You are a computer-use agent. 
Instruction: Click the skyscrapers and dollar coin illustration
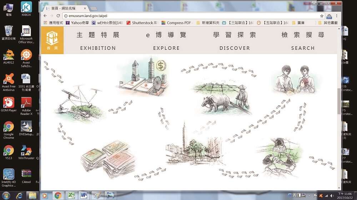coord(144,76)
